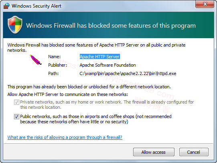The image size is (217, 163).
Task: Allow access for Apache HTTP Server
Action: pyautogui.click(x=154, y=152)
